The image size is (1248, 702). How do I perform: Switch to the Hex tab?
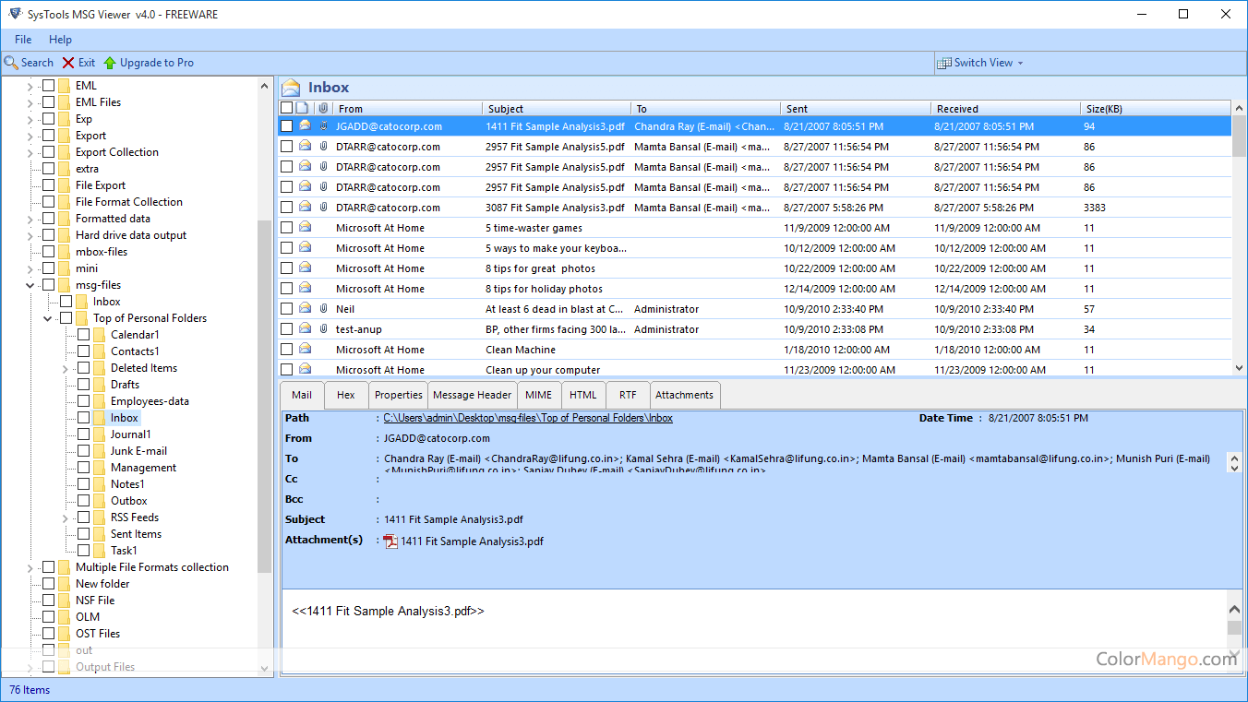[346, 395]
